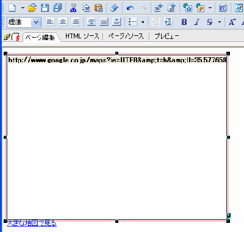Click the top-center resize handle of the frame
Screen dimensions: 244x232
pyautogui.click(x=117, y=54)
